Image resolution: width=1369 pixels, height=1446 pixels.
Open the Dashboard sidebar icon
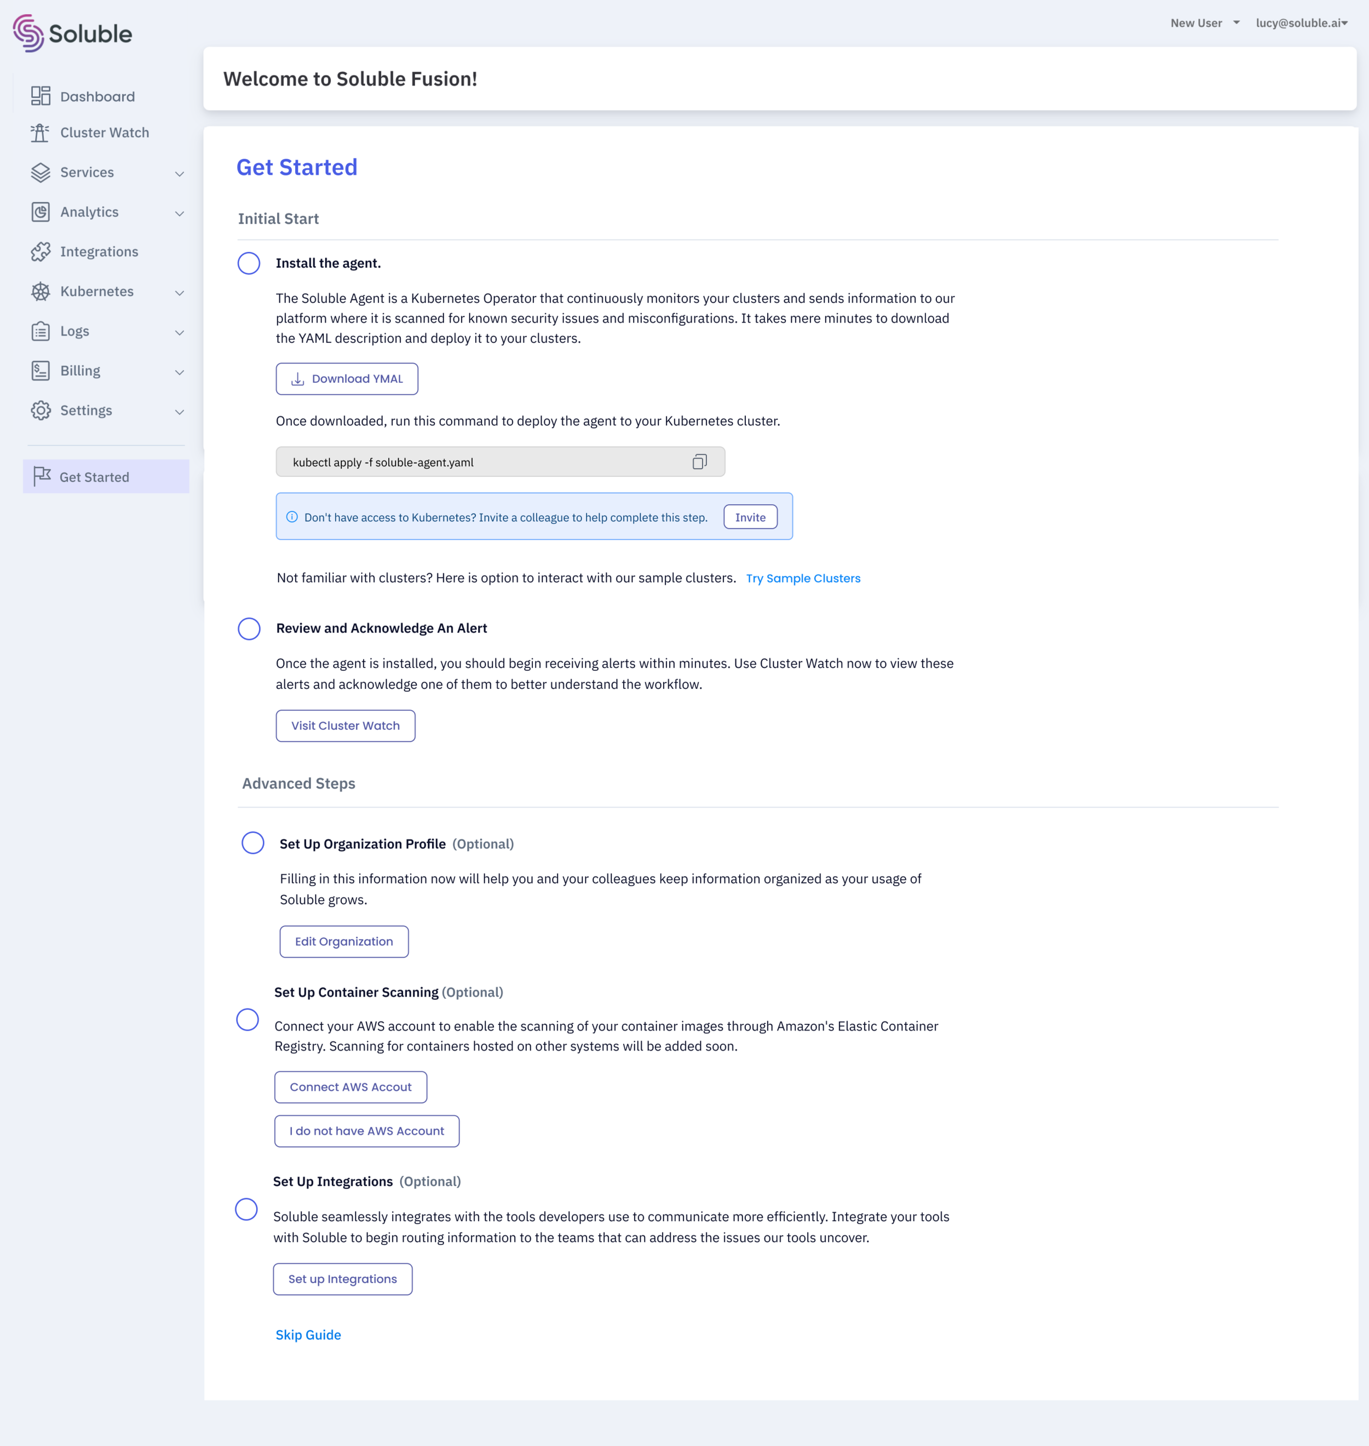[41, 96]
